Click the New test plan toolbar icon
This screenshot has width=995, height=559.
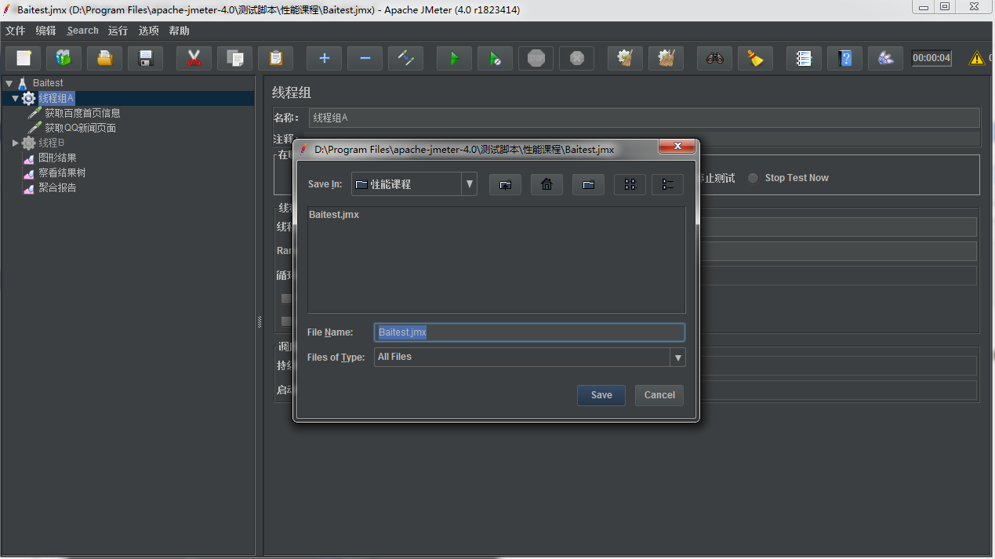(x=23, y=58)
